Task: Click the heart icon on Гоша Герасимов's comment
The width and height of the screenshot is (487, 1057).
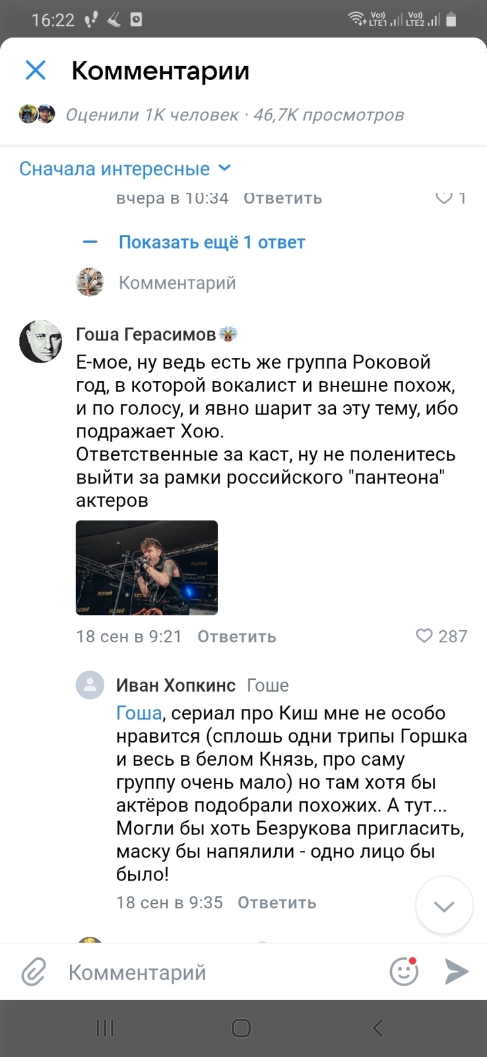Action: point(424,636)
